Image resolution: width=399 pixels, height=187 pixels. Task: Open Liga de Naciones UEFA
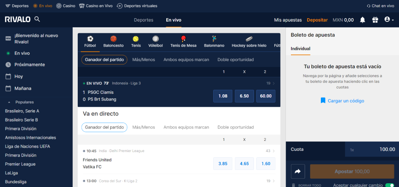[x=27, y=147]
